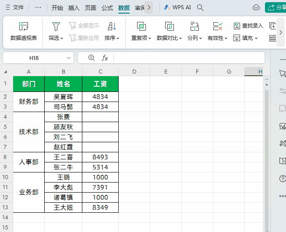Select the 部门 header cell
286x232 pixels.
tap(28, 84)
